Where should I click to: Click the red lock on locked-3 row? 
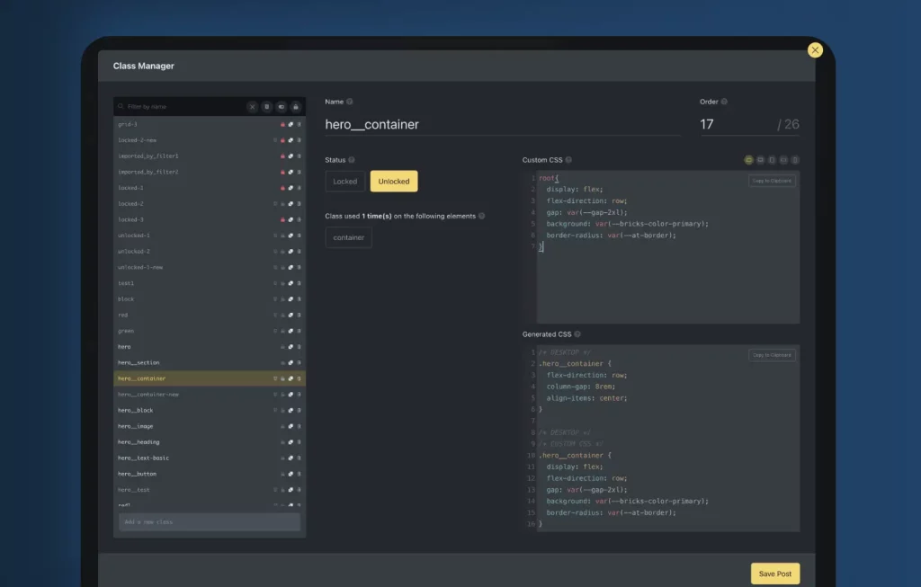pyautogui.click(x=282, y=219)
